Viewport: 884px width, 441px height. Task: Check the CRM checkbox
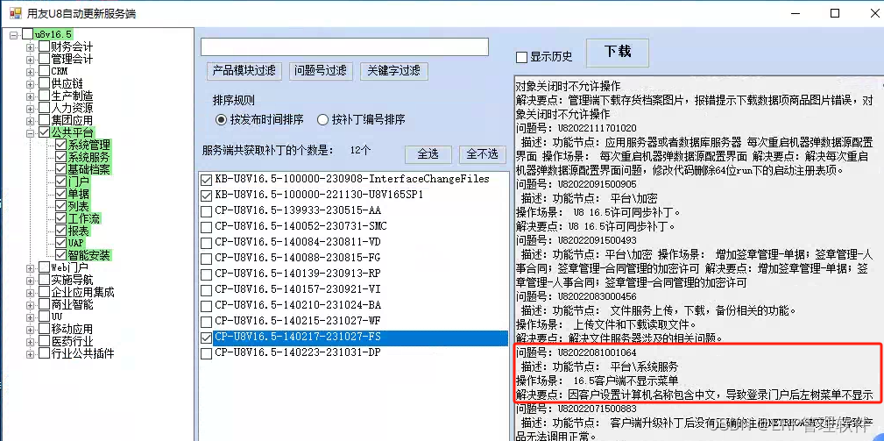point(44,72)
